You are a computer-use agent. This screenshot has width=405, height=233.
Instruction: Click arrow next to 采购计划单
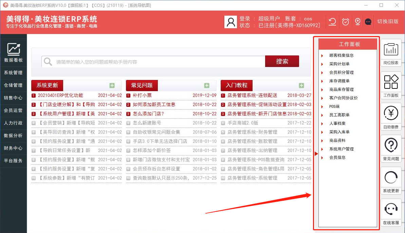pos(322,64)
